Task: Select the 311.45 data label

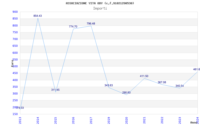Action: tap(55, 90)
